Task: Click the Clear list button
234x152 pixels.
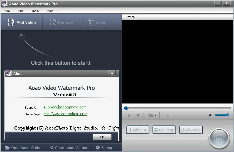Action: 101,22
